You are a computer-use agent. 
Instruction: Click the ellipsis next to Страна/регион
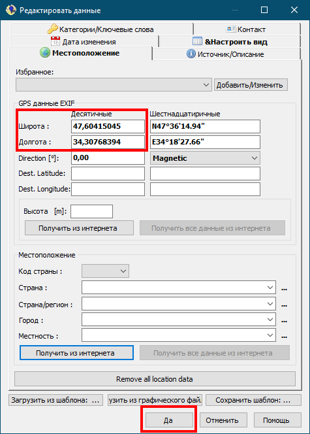pyautogui.click(x=284, y=305)
